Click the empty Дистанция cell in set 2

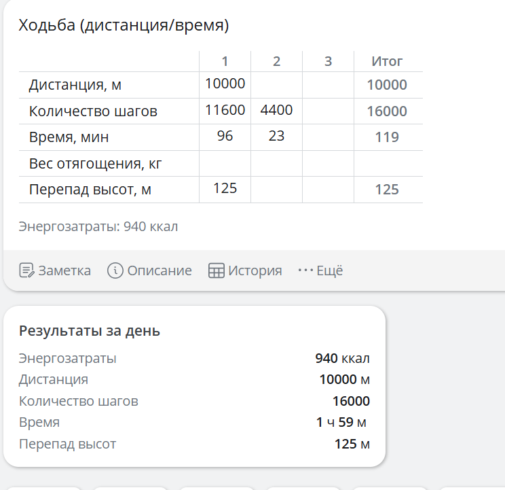click(277, 85)
